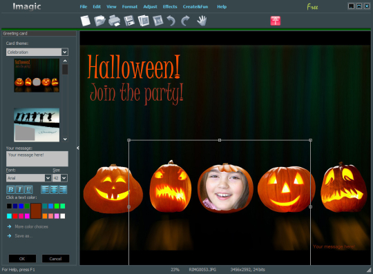Pick the orange text color swatch

coord(45,216)
